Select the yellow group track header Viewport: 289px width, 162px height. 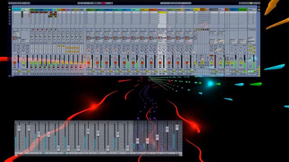click(196, 9)
